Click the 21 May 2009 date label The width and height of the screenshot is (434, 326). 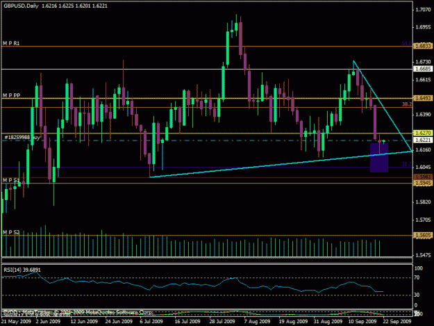pyautogui.click(x=16, y=322)
